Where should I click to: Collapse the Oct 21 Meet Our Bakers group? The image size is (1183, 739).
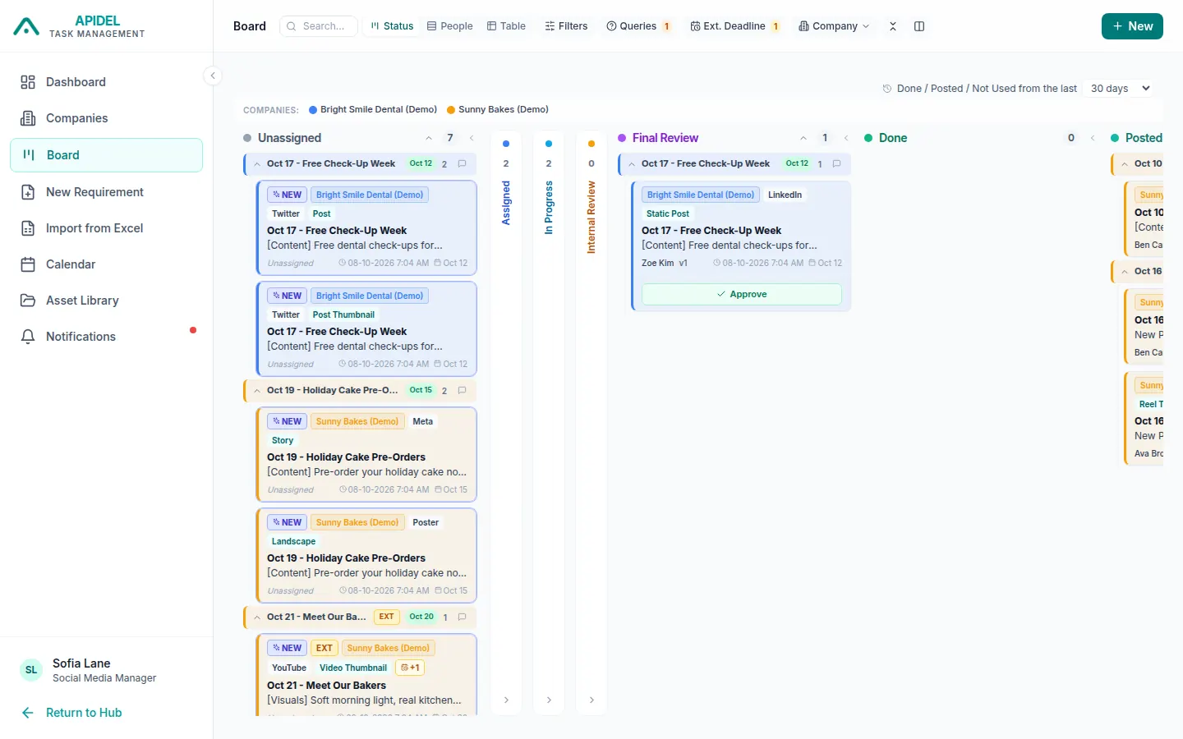click(x=257, y=617)
